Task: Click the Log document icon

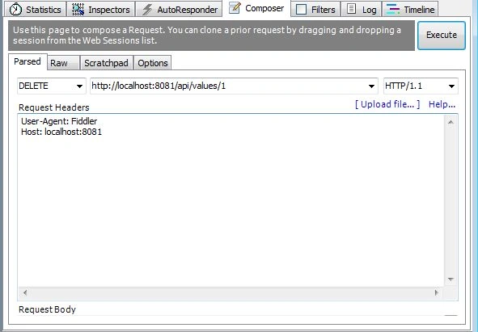Action: click(x=352, y=9)
